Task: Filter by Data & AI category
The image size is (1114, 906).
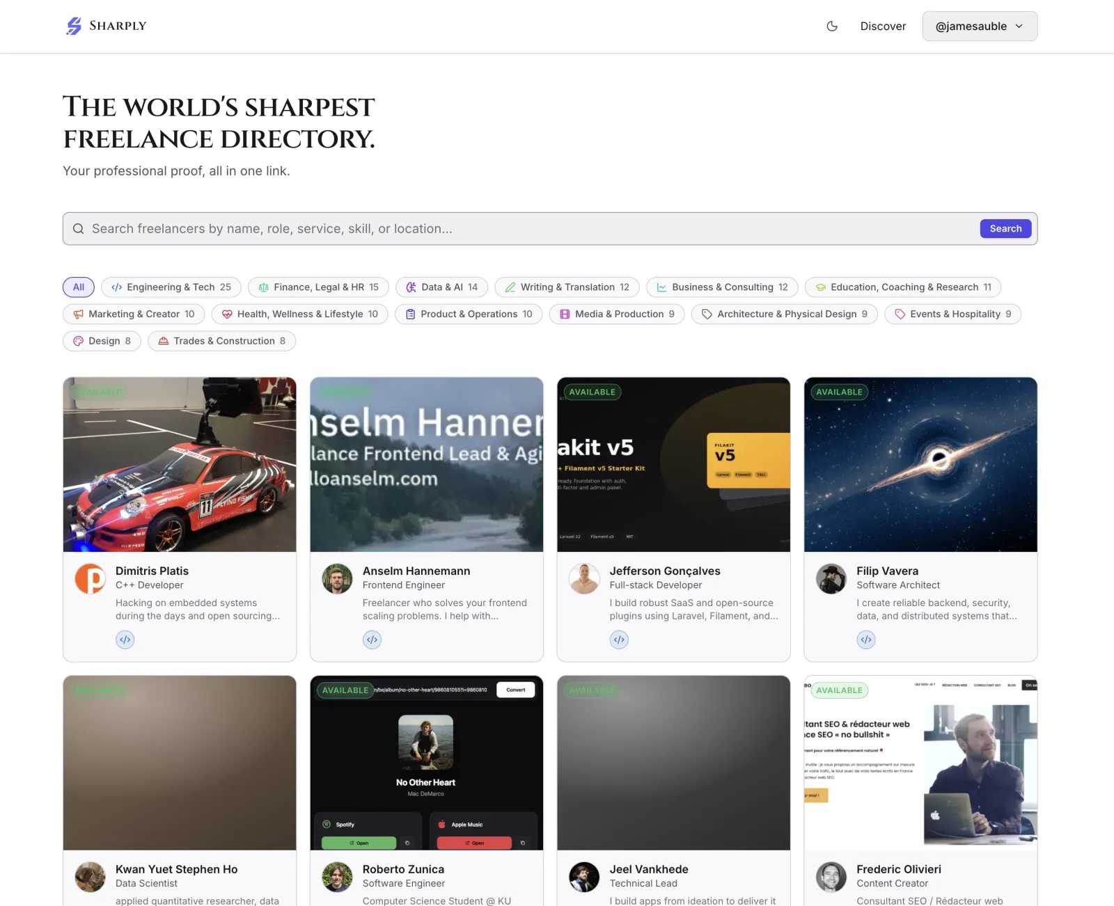Action: (441, 287)
